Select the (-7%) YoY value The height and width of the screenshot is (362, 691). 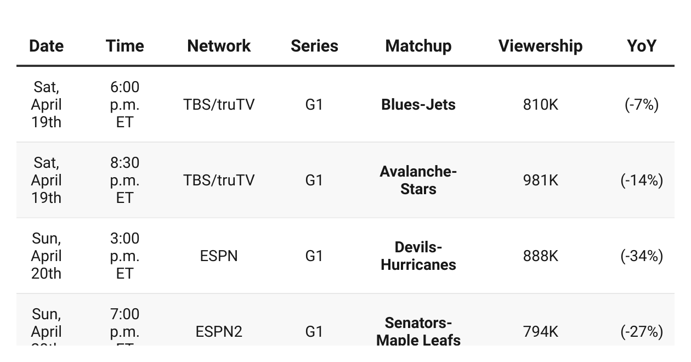click(642, 105)
